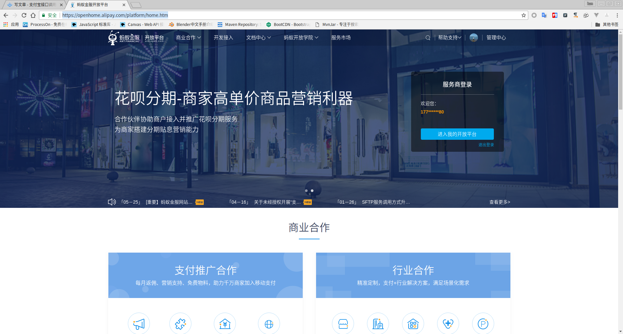Image resolution: width=623 pixels, height=334 pixels.
Task: Open the dark X extension icon
Action: pos(565,15)
